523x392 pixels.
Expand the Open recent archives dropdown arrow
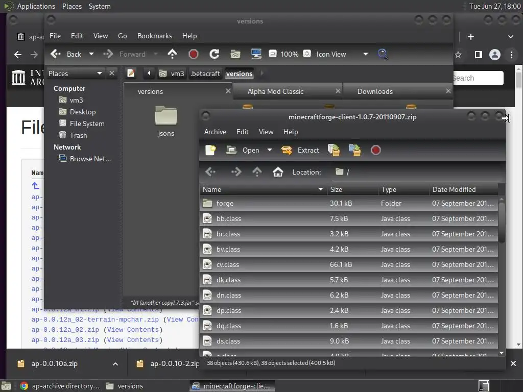click(270, 151)
